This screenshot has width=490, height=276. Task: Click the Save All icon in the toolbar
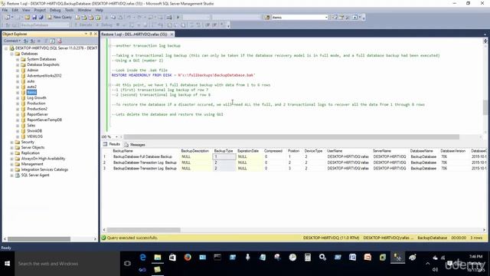(x=41, y=17)
